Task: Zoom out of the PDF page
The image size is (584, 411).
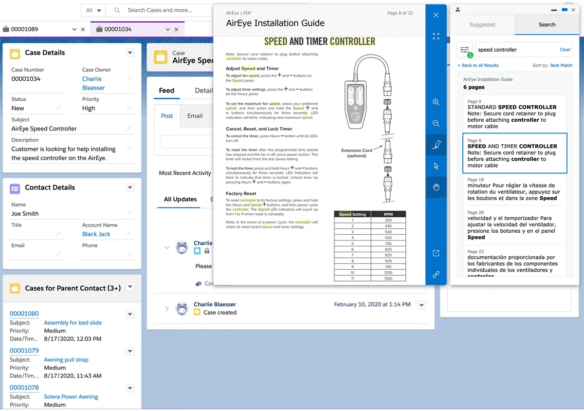Action: 436,123
